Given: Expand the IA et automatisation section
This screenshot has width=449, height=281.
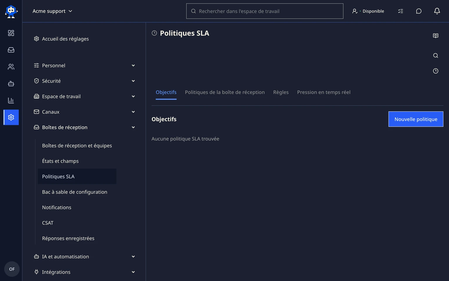Looking at the screenshot, I should (x=84, y=257).
